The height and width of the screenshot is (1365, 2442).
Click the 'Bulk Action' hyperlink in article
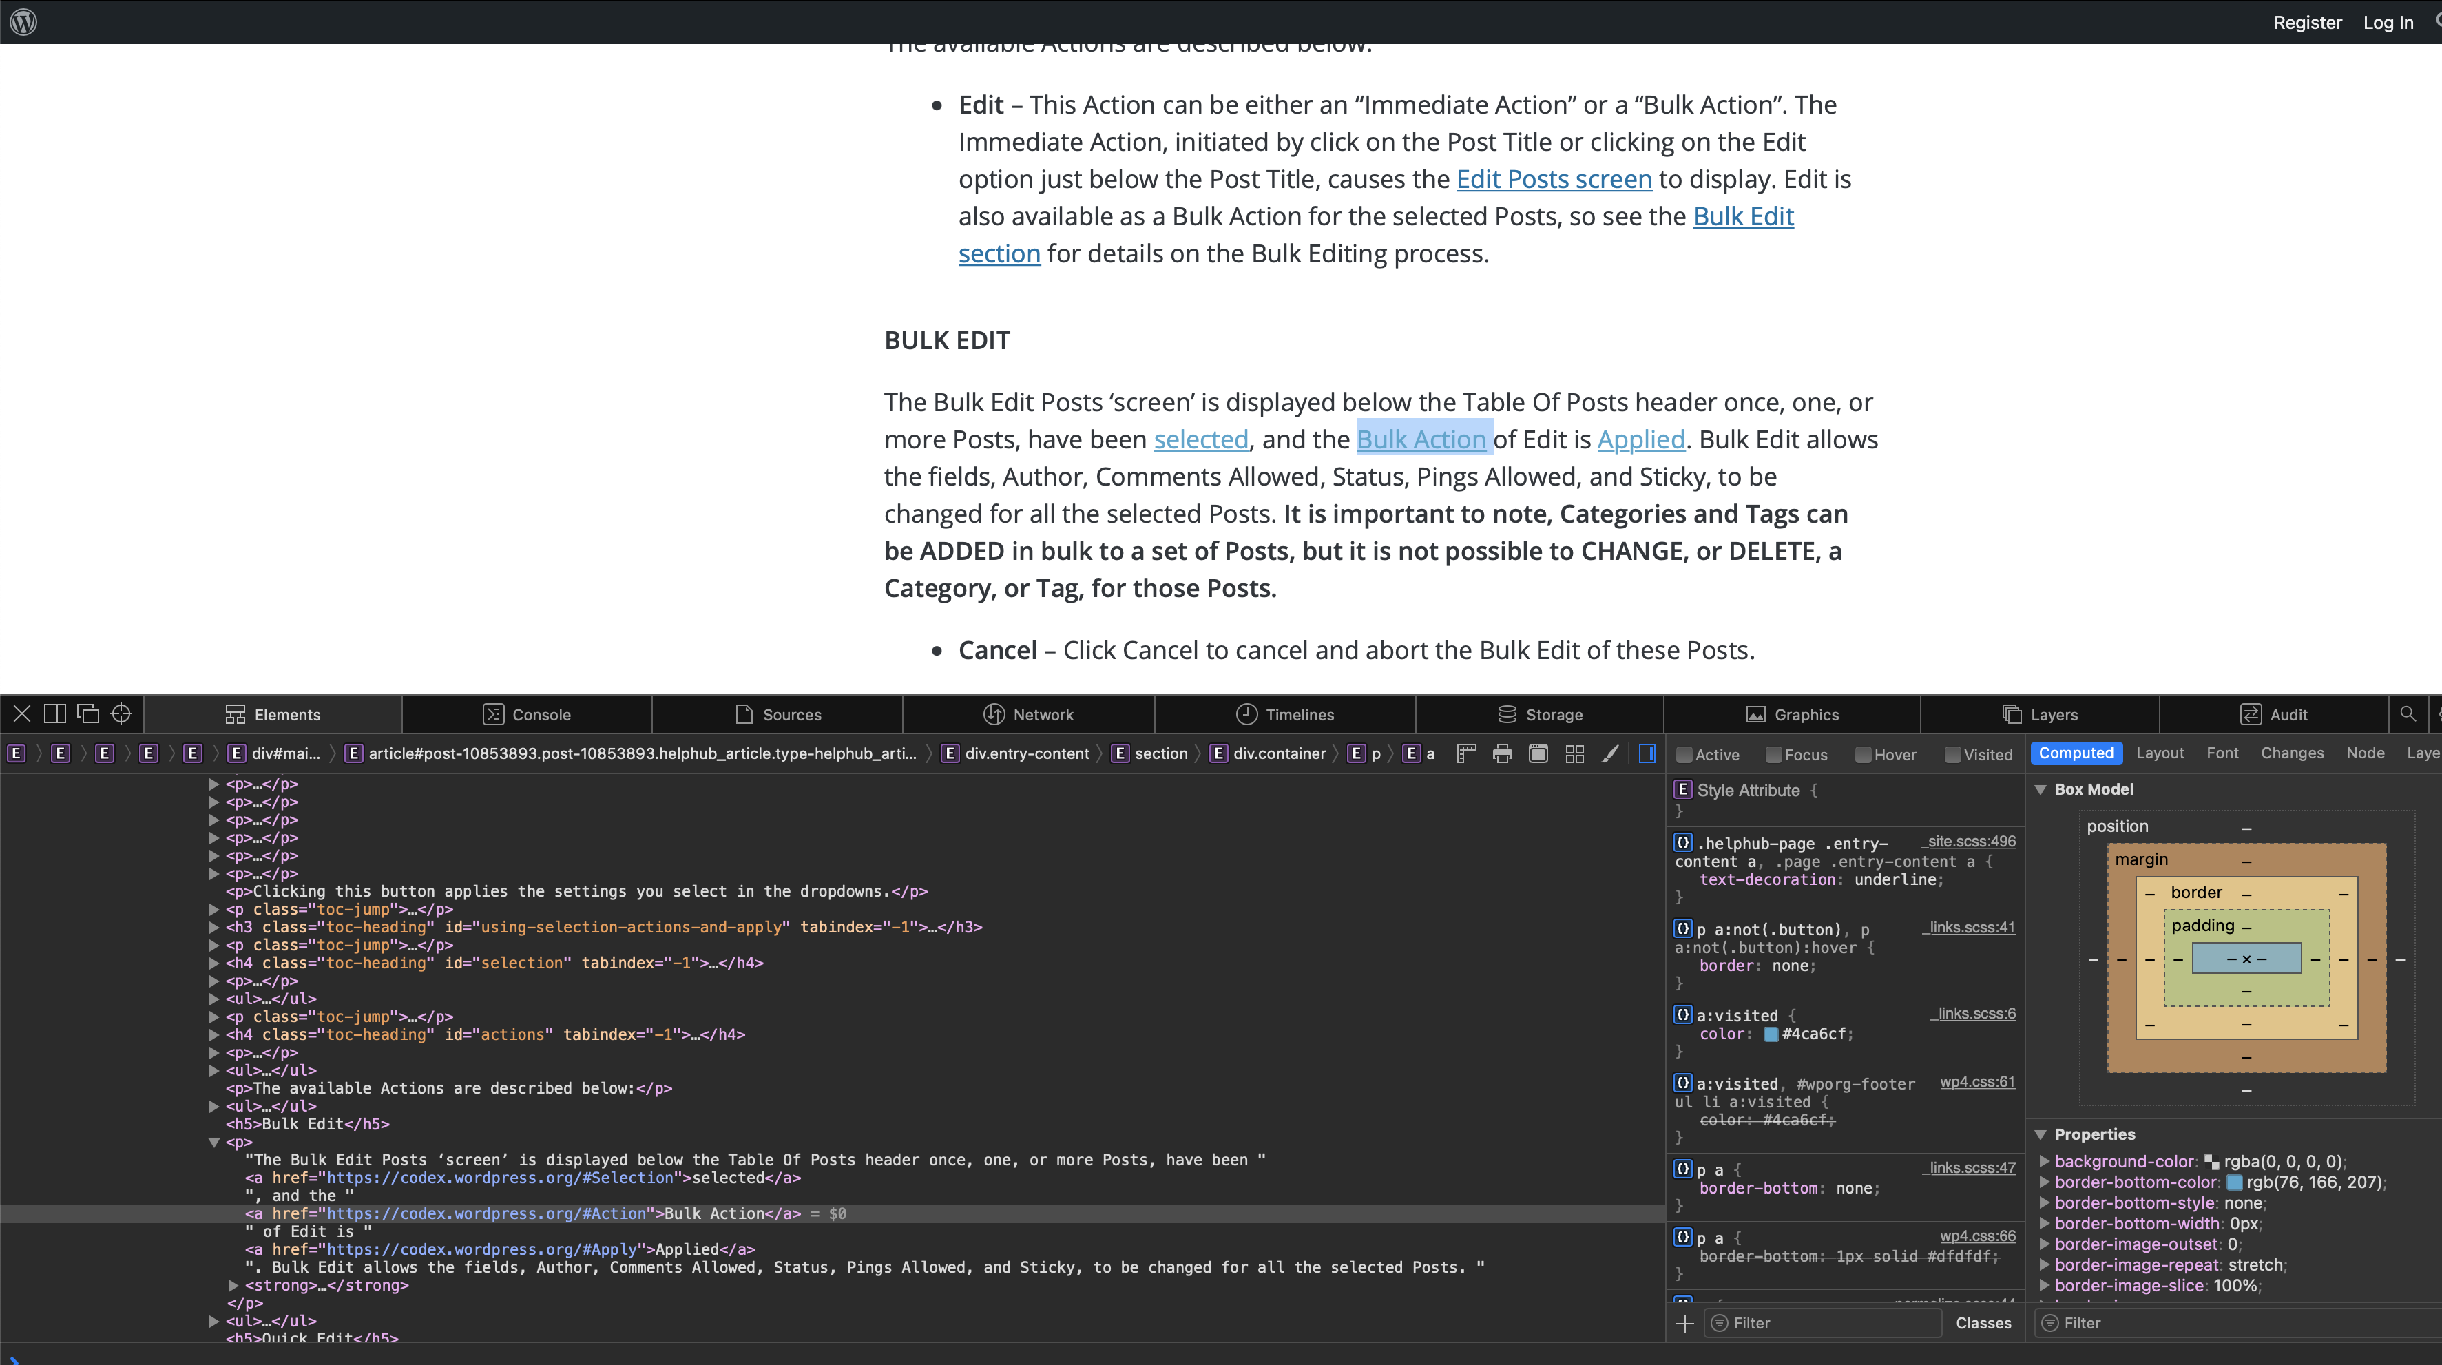coord(1422,438)
